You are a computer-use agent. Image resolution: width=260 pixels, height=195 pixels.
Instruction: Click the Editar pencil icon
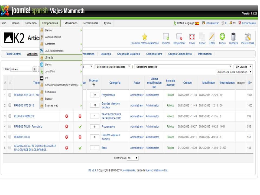point(212,37)
